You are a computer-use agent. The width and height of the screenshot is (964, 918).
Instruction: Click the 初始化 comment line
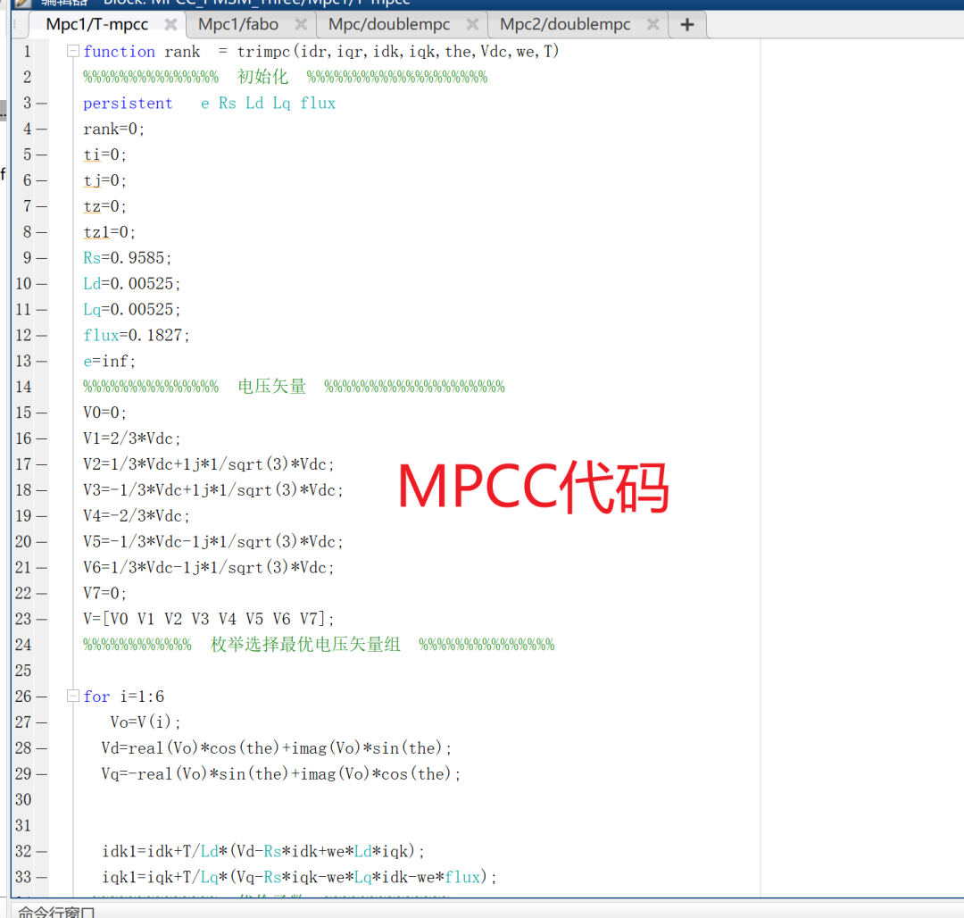[x=286, y=78]
